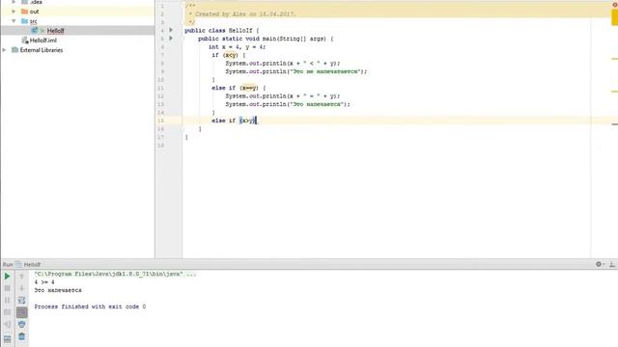Click 'public class HelloIf' declaration
618x347 pixels.
(x=219, y=30)
